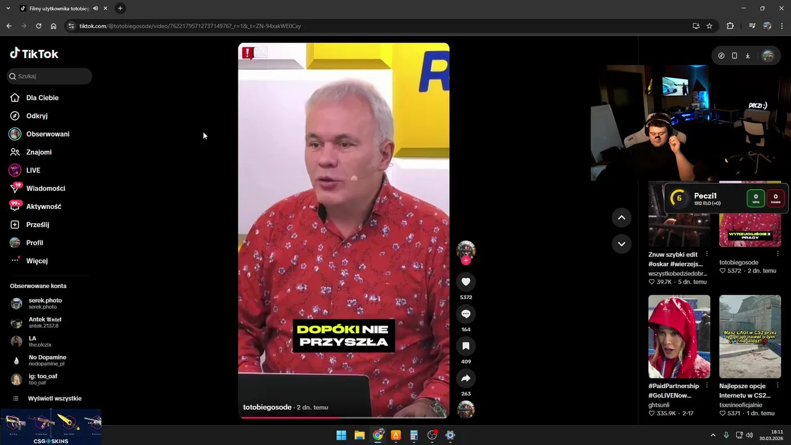Like the video with heart icon

466,282
